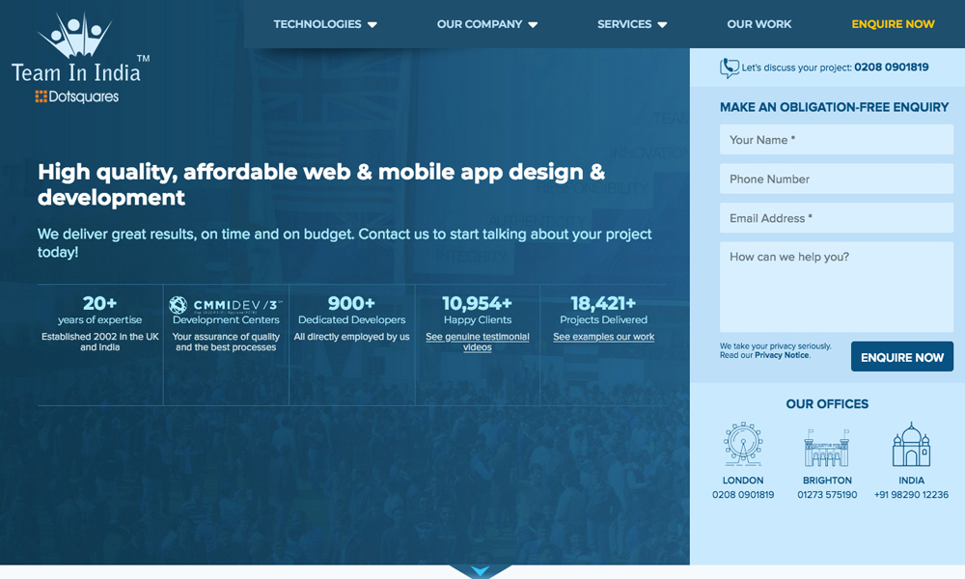Open the Privacy Notice link

[x=782, y=355]
